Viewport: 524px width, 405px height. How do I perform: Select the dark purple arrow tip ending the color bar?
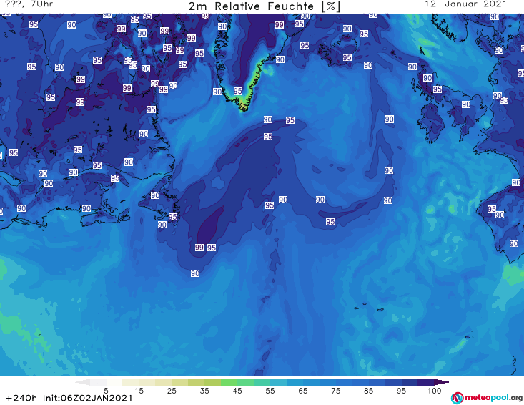tap(442, 382)
